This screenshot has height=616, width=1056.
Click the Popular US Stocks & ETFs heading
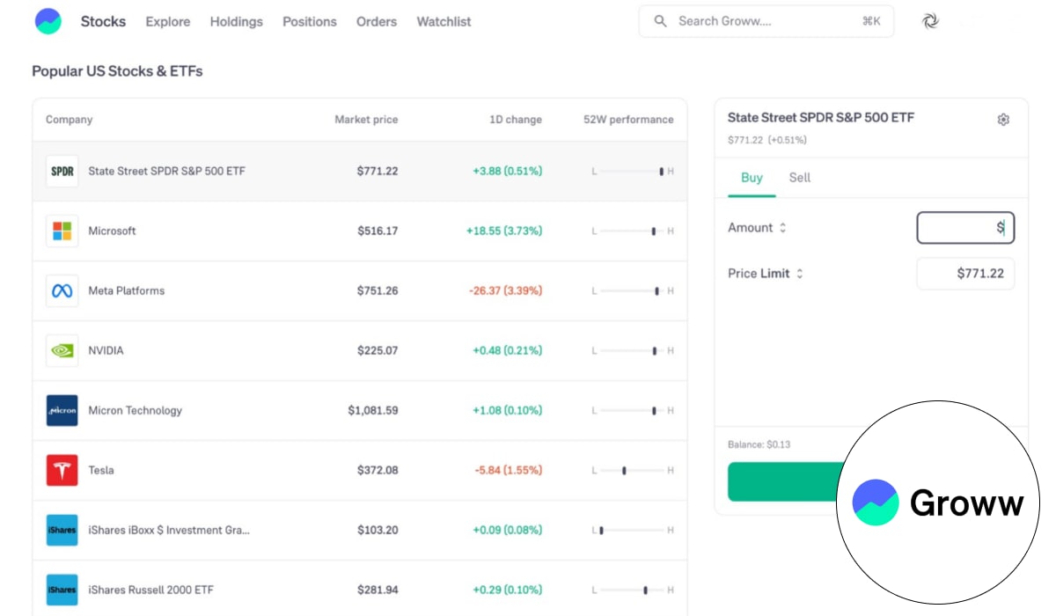pos(117,71)
